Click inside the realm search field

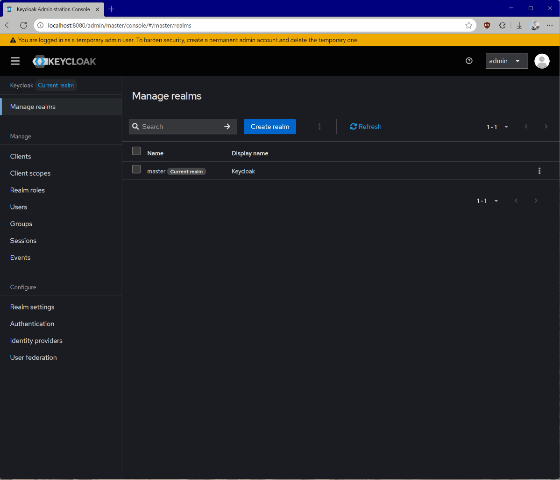(177, 127)
